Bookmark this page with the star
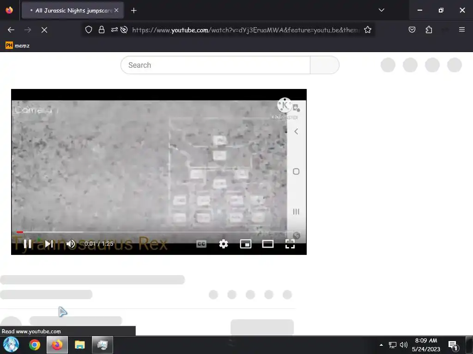 367,30
